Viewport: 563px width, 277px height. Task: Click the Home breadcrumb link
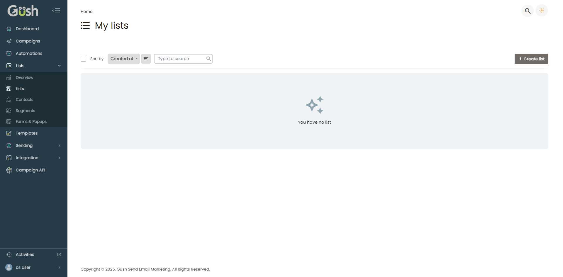tap(87, 11)
